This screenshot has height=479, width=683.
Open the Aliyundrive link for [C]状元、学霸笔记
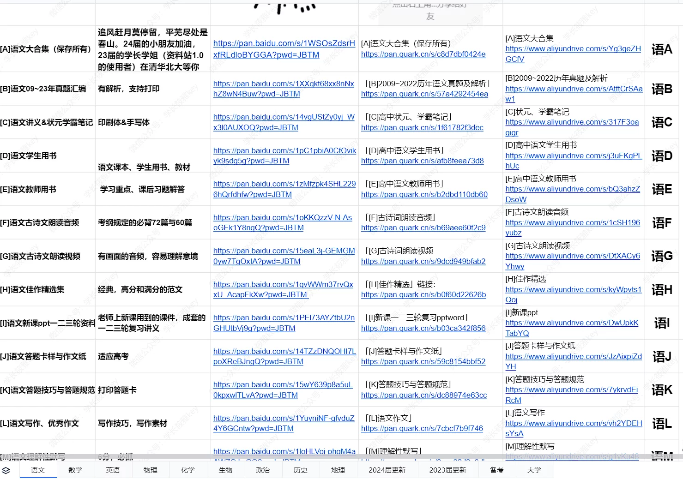[572, 122]
